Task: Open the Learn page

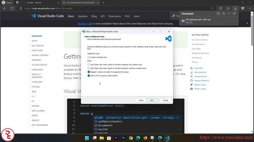Action: [137, 16]
